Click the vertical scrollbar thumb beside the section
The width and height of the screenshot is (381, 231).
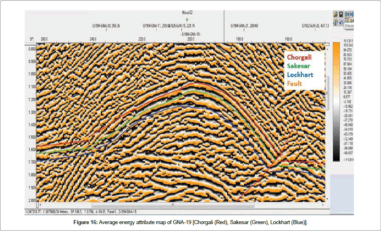tap(328, 93)
